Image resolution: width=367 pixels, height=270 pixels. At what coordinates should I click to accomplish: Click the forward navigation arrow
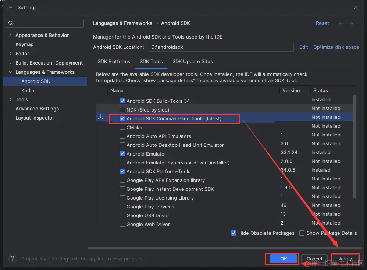(350, 23)
